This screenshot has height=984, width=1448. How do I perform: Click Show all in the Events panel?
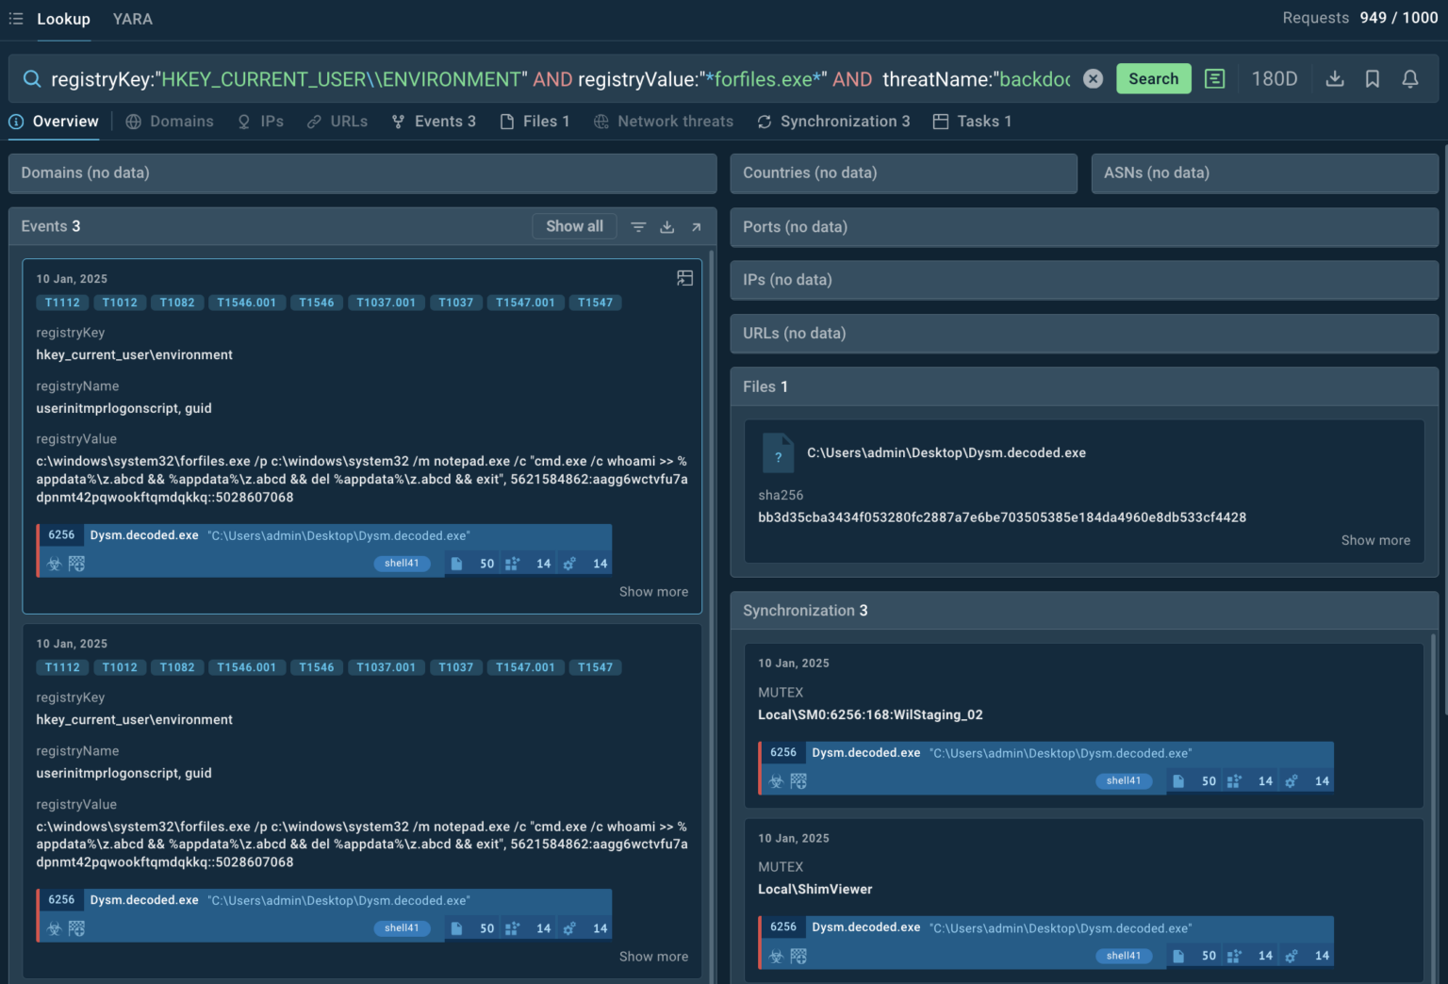click(574, 226)
